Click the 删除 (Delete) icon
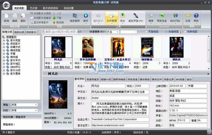This screenshot has width=212, height=135. pos(23,16)
